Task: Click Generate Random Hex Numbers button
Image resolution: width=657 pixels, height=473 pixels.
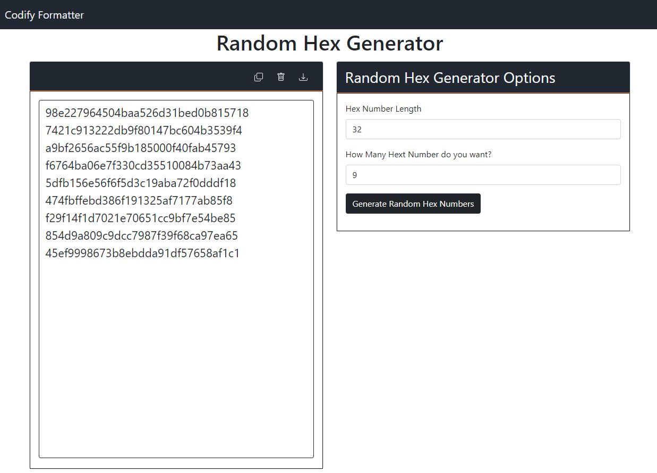Action: (x=413, y=204)
